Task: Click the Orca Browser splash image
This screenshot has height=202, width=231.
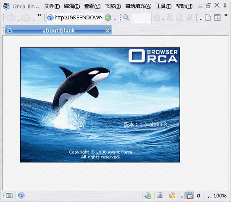Action: (x=100, y=105)
